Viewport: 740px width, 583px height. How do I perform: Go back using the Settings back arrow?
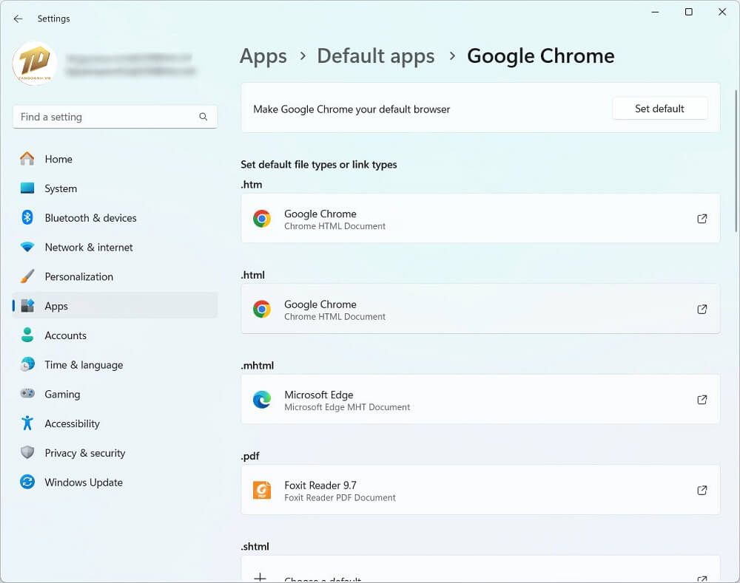coord(18,19)
